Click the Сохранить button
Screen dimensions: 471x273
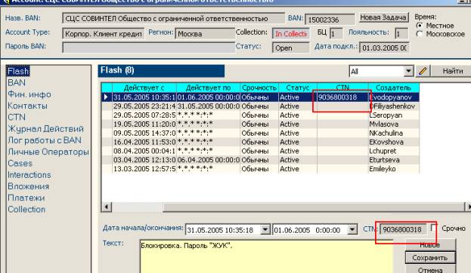(430, 258)
